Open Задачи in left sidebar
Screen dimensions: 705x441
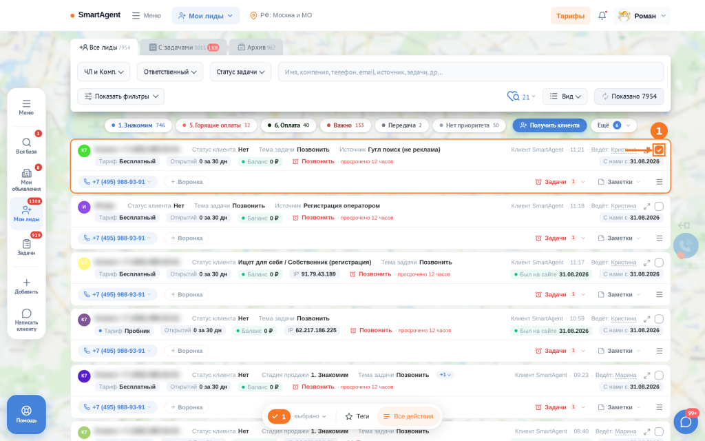coord(26,247)
